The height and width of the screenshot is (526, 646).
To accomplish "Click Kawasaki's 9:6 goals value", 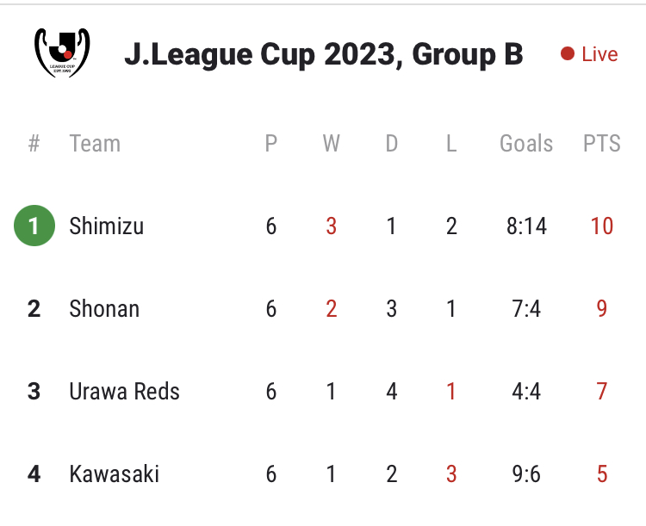I will tap(526, 473).
